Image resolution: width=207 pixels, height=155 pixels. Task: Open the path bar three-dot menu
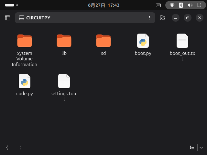pyautogui.click(x=149, y=18)
